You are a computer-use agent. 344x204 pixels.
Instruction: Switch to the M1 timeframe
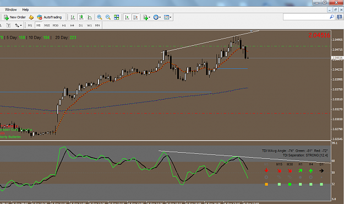tap(30, 25)
